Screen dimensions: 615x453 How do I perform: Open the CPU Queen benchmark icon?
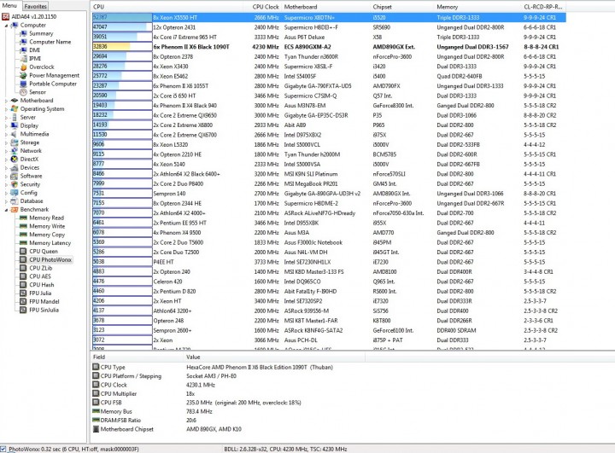(23, 251)
